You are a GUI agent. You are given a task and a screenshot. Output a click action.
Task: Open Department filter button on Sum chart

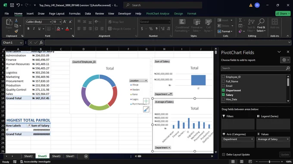click(163, 94)
